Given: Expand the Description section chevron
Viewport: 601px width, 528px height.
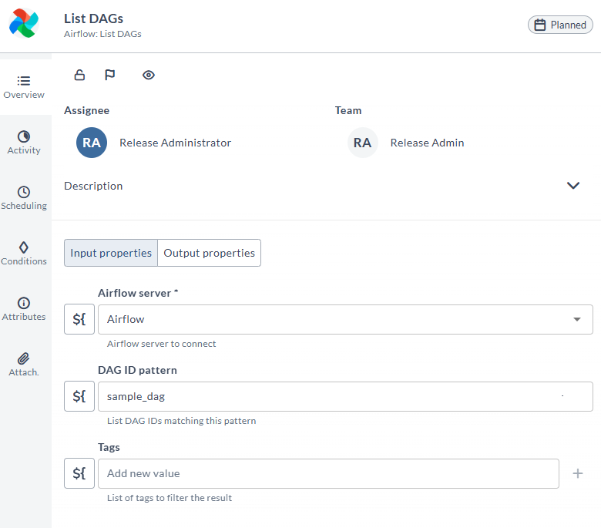Looking at the screenshot, I should point(573,186).
